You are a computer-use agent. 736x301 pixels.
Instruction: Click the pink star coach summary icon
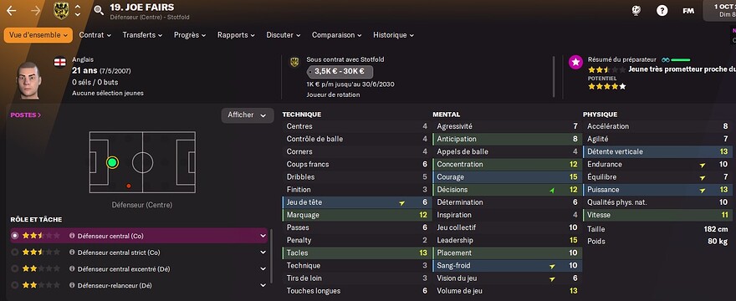[576, 62]
